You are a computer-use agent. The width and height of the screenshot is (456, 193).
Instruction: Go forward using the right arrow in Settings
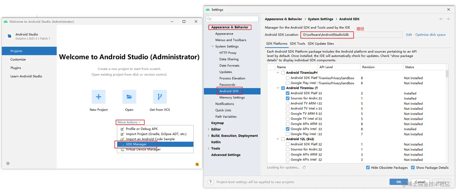click(448, 19)
